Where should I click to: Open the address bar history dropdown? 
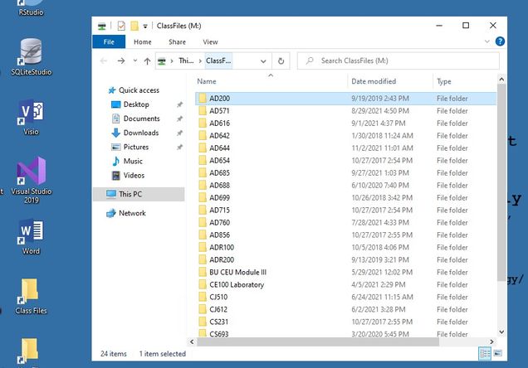click(x=264, y=61)
